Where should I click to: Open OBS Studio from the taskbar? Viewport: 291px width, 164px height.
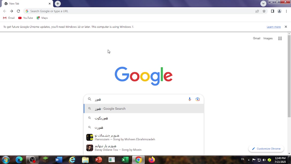tap(32, 160)
